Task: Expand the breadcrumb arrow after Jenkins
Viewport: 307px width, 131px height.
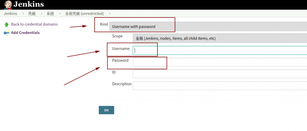Action: pos(23,13)
